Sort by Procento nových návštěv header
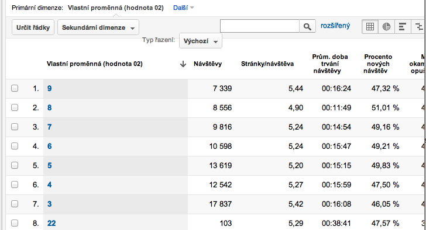Screen dimensions: 426x230 pyautogui.click(x=378, y=64)
